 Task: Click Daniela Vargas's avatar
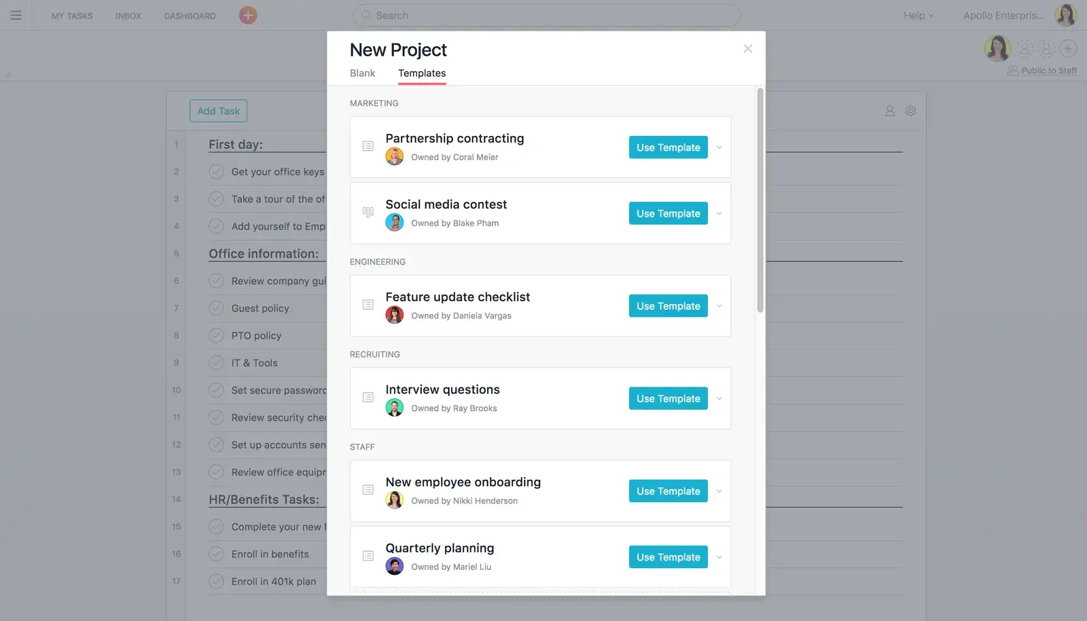pos(395,315)
